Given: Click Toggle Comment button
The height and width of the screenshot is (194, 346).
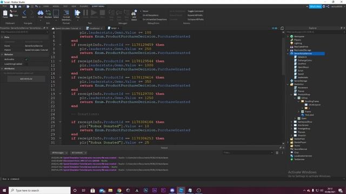Looking at the screenshot, I should (196, 11).
